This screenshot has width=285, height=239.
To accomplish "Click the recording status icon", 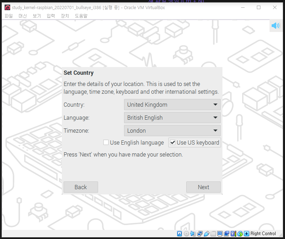I will pyautogui.click(x=226, y=234).
